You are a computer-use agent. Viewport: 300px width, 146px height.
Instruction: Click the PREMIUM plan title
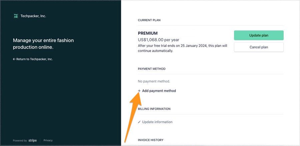(x=148, y=33)
